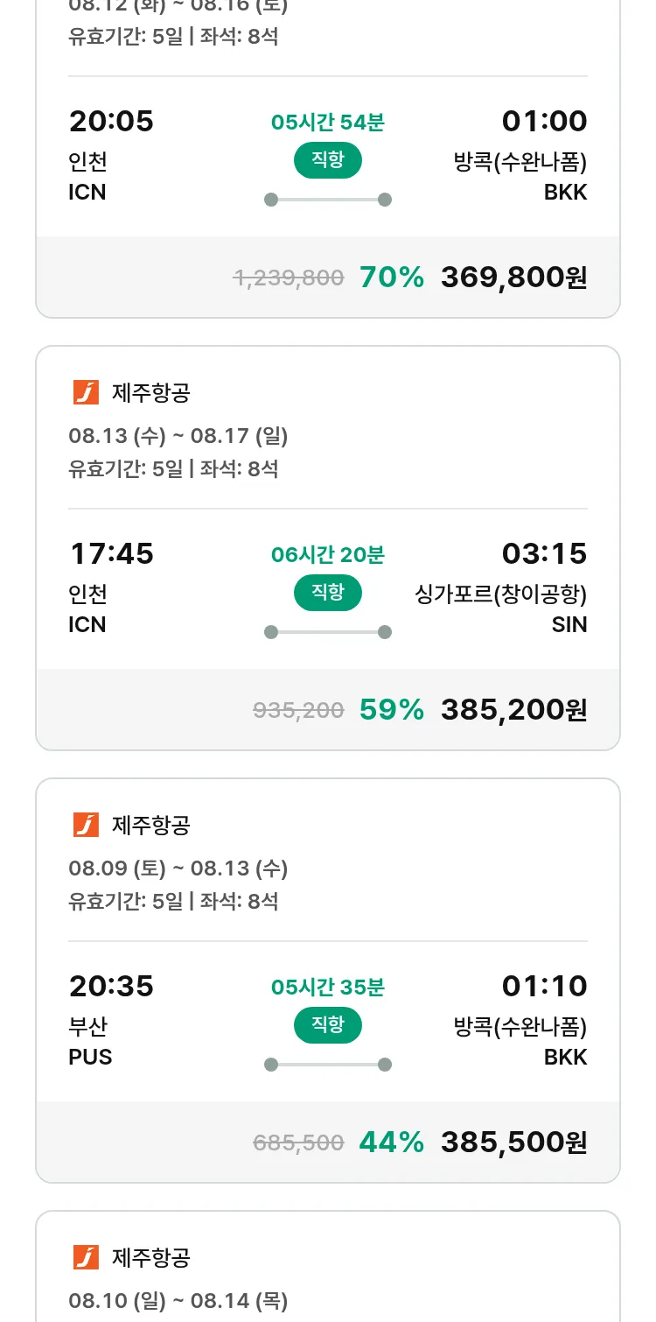Open the 08.10 (일) ~ 08.14 (목) date range
Viewport: 656px width, 1322px height.
click(x=178, y=1300)
